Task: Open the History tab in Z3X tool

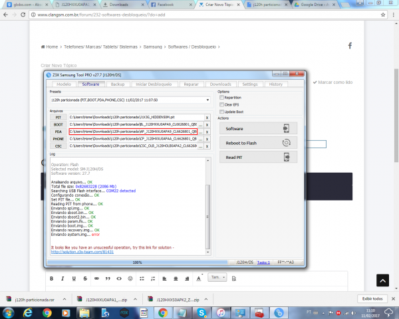Action: (x=276, y=84)
